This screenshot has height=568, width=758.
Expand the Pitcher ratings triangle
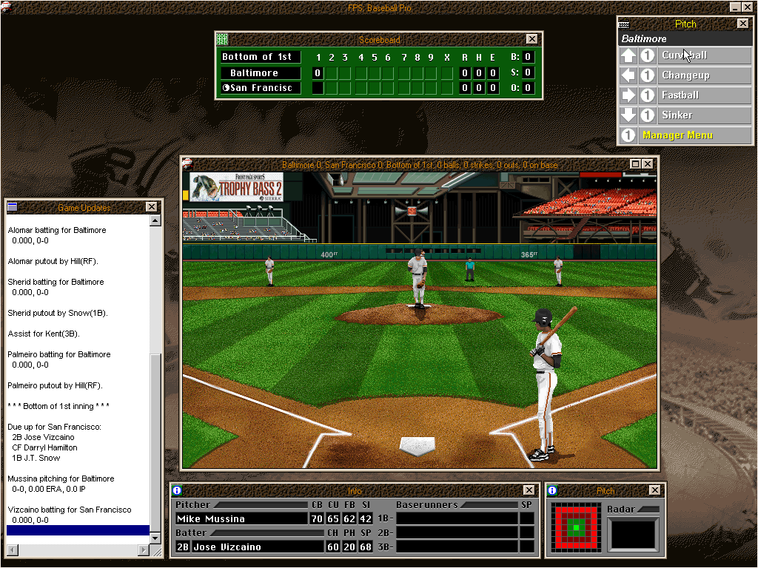point(260,504)
